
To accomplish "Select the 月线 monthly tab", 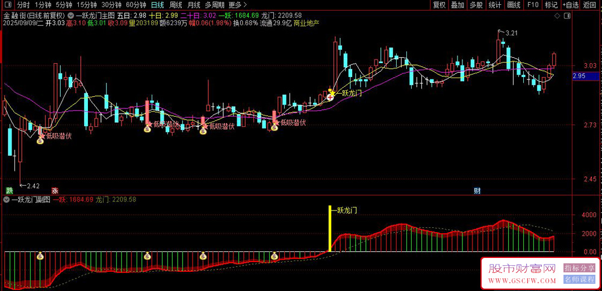I will 193,5.
